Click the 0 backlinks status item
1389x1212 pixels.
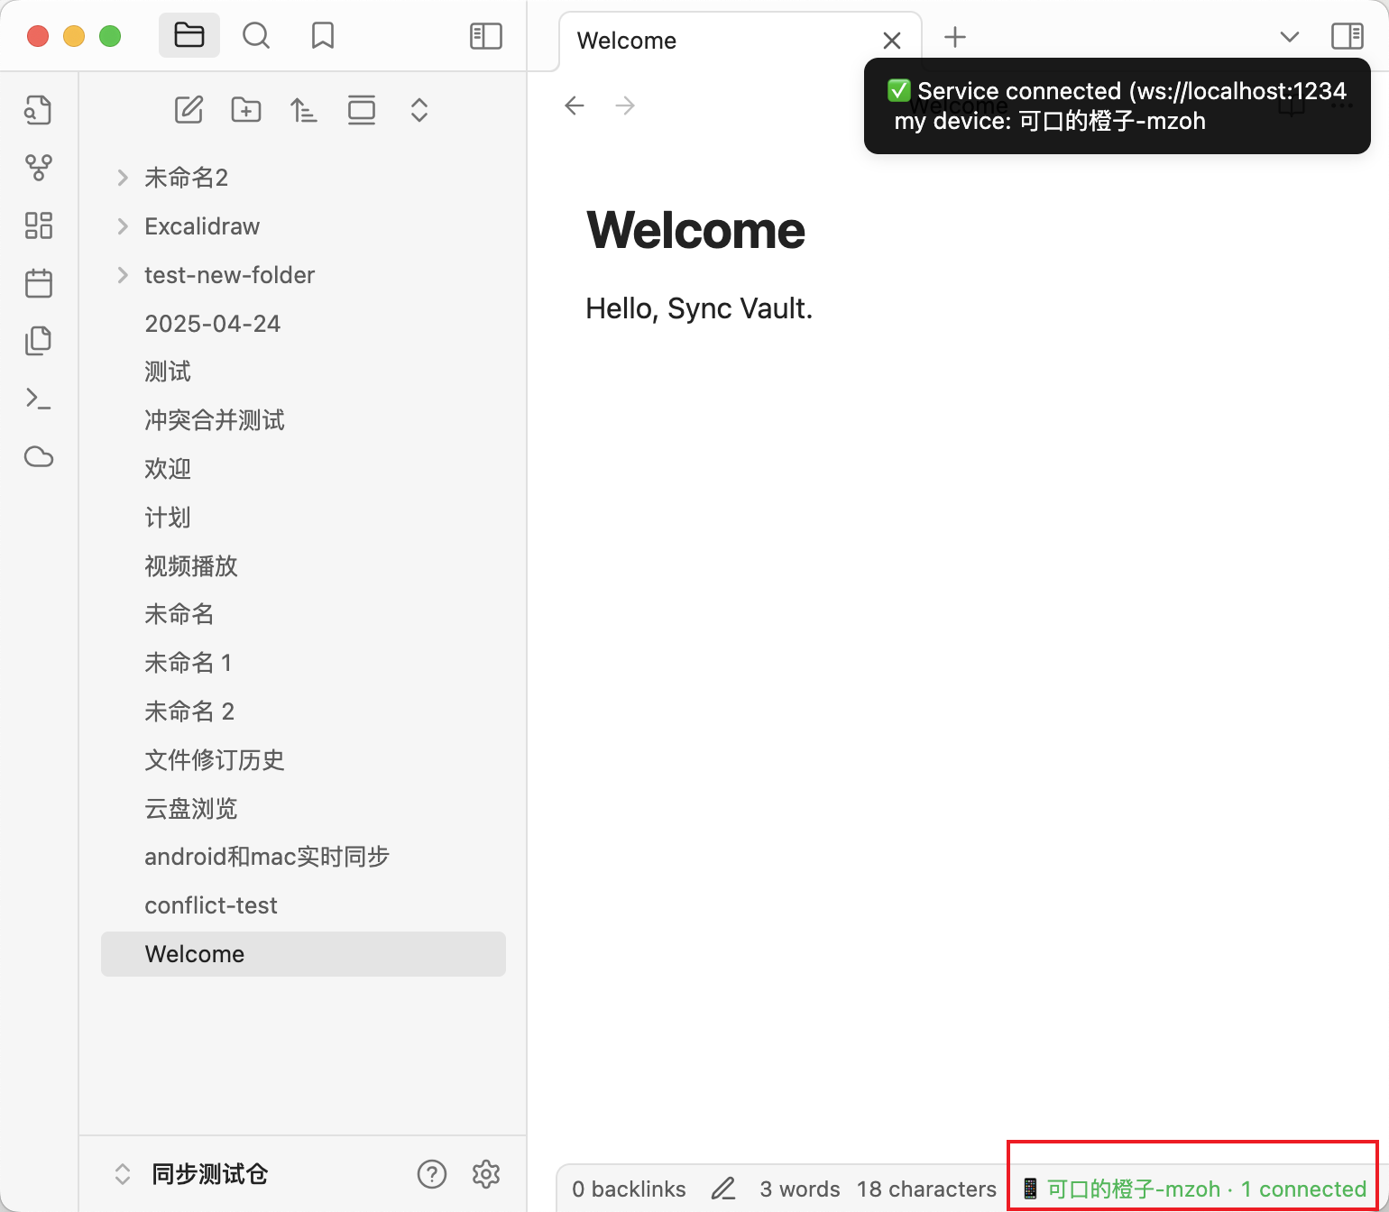click(x=629, y=1189)
